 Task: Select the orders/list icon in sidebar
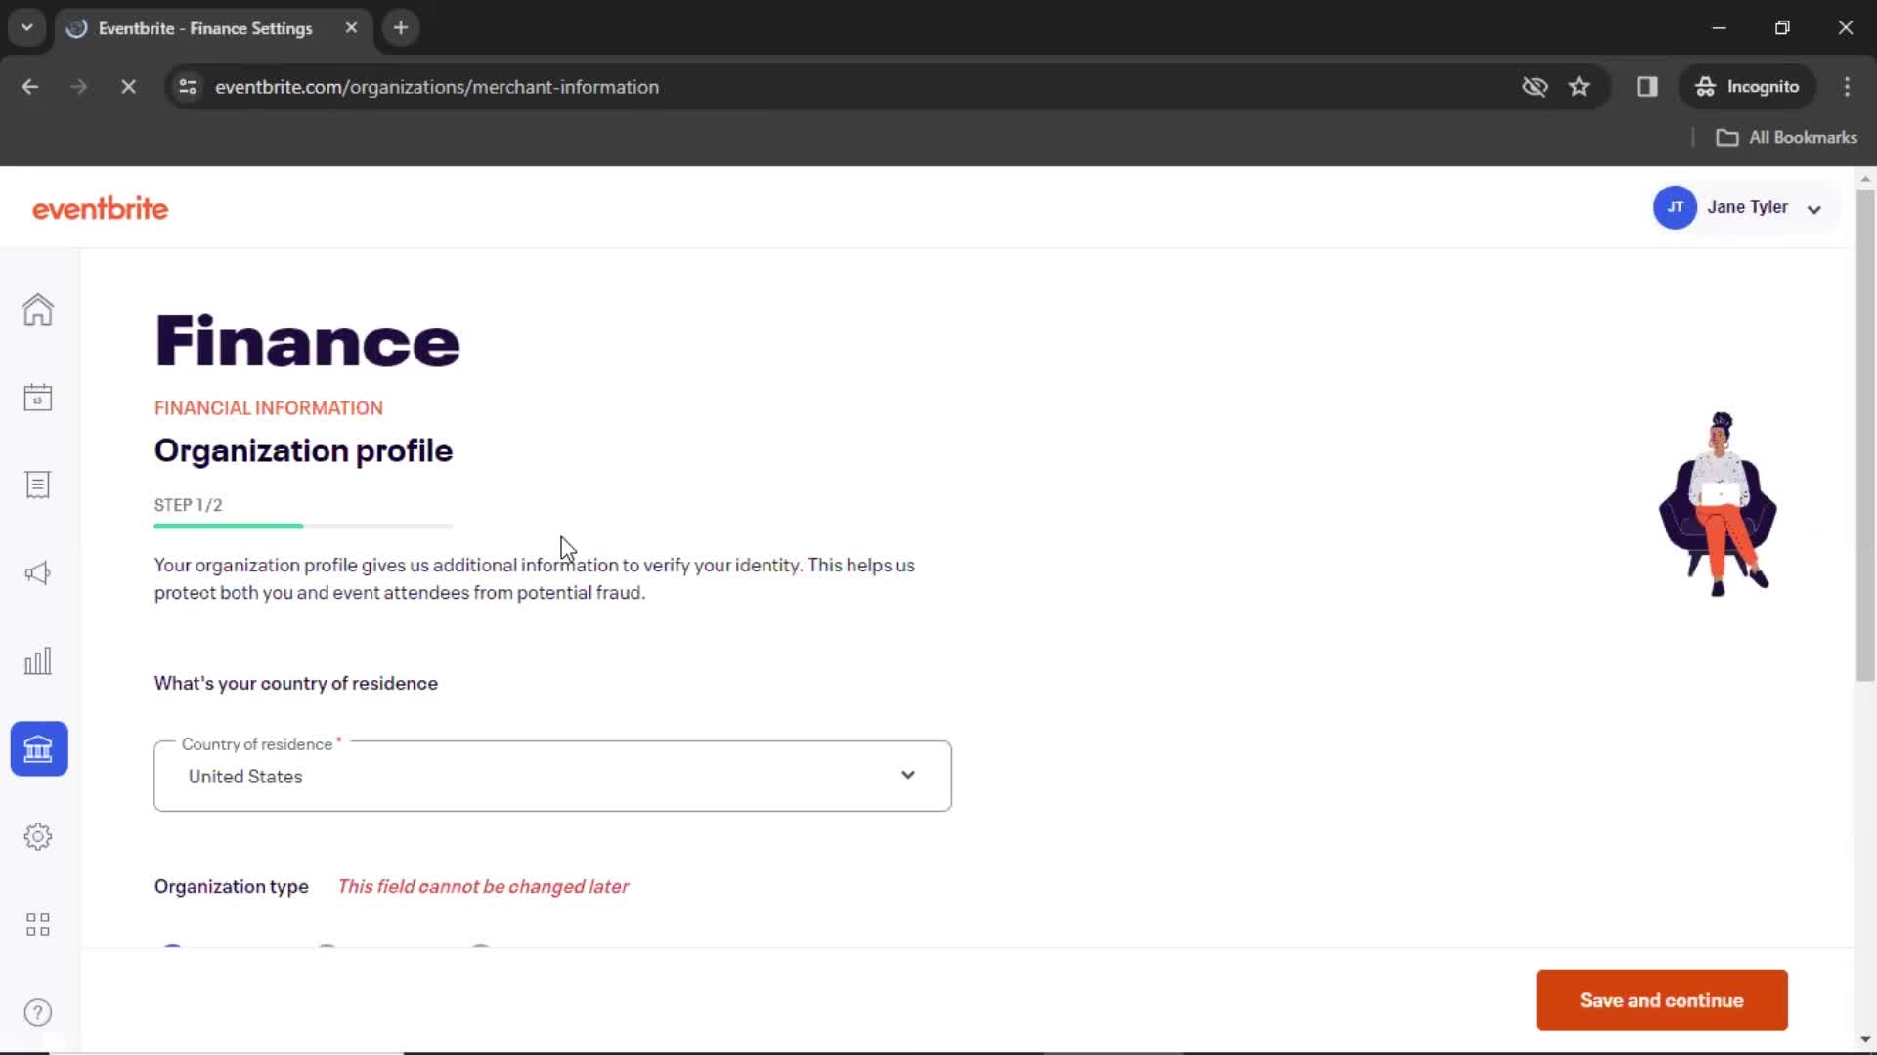coord(37,484)
